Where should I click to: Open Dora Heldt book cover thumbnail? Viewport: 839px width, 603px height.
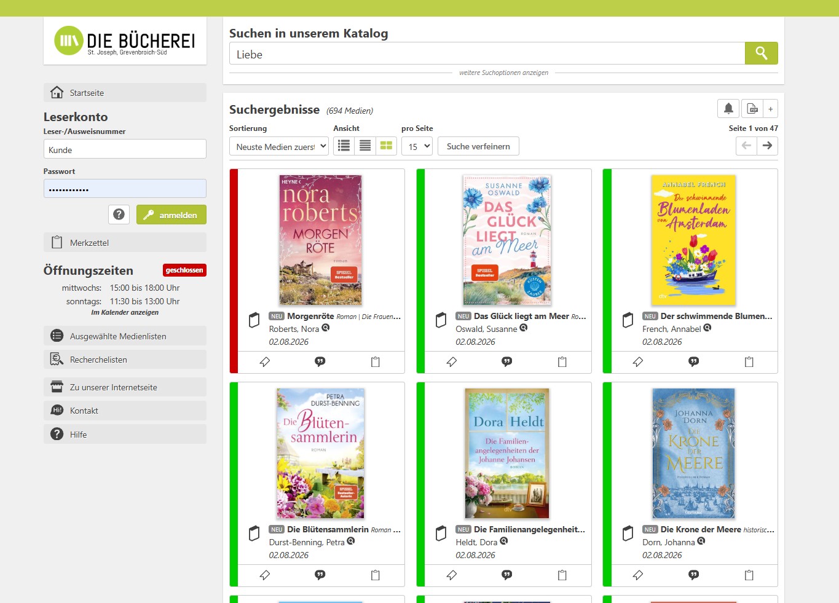[x=507, y=453]
